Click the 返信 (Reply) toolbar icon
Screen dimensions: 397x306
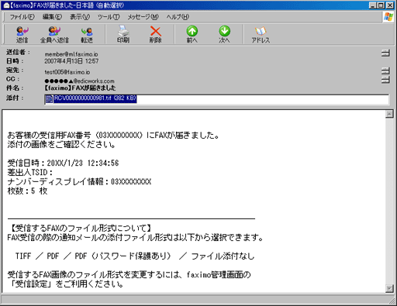[x=22, y=35]
